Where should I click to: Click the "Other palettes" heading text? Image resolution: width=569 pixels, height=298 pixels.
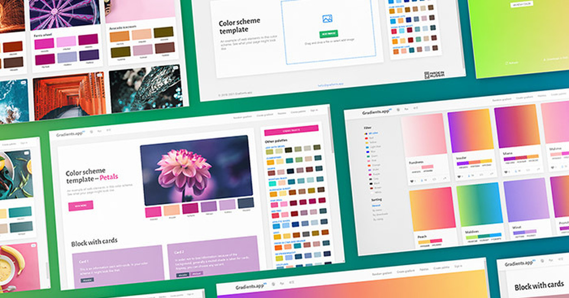coord(276,141)
